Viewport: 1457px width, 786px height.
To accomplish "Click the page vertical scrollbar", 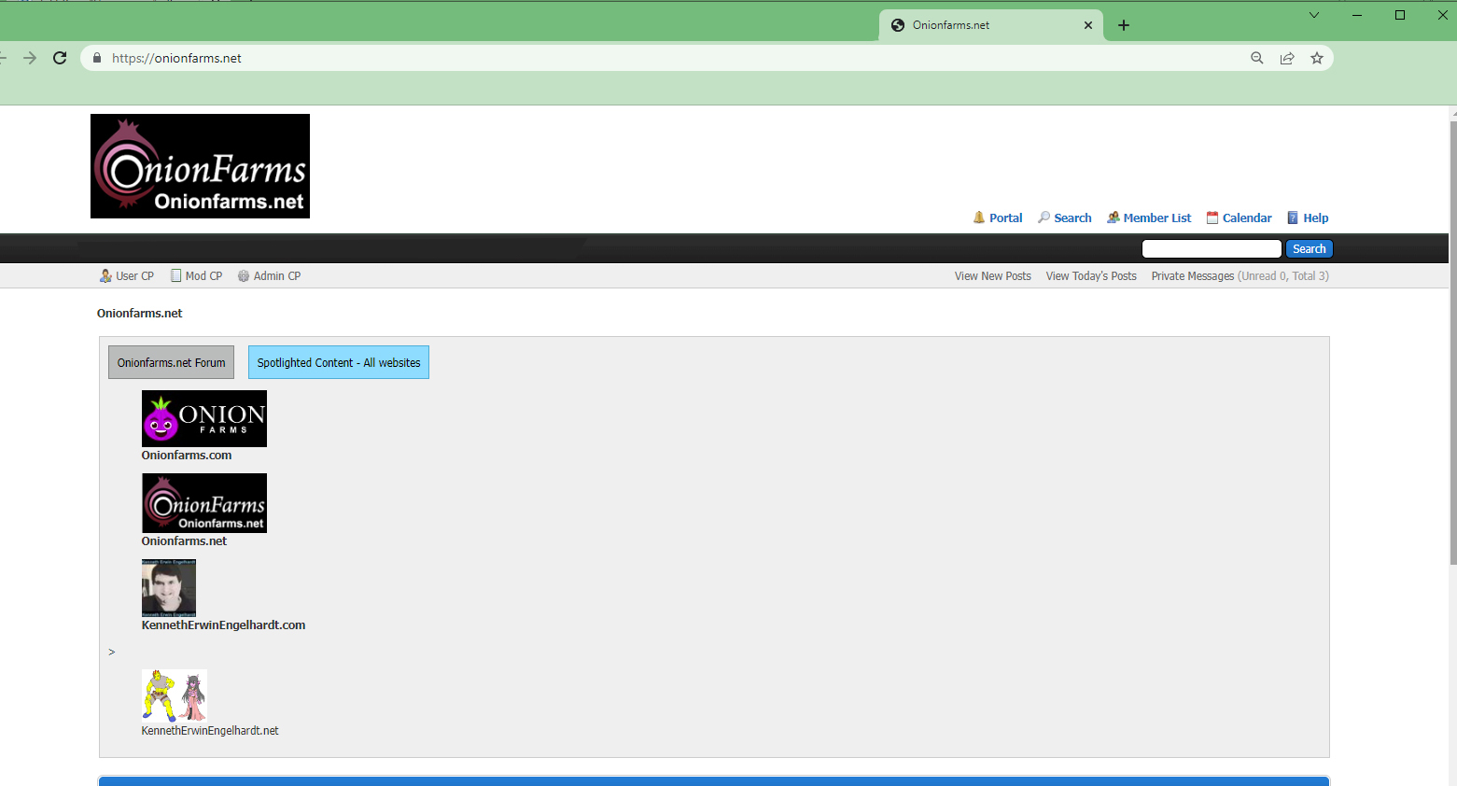I will pos(1452,341).
